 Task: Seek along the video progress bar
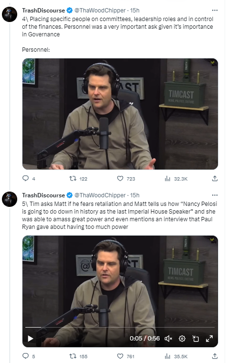tap(120, 328)
